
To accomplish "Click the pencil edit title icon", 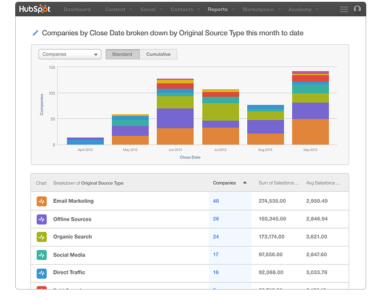I will click(35, 33).
